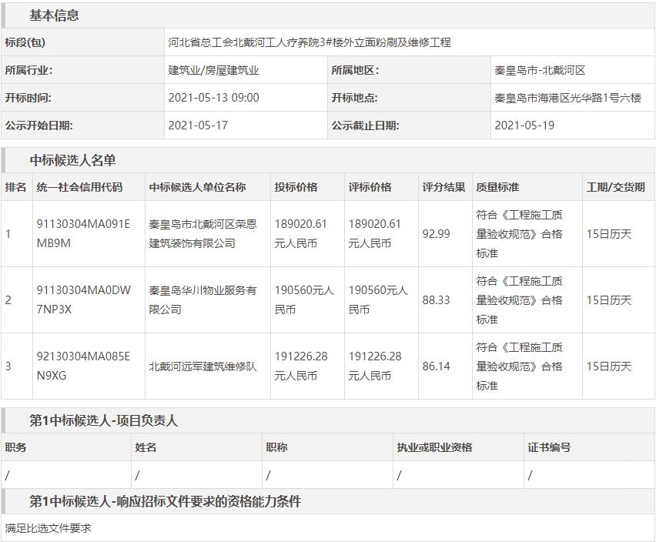Screen dimensions: 656x542
Task: Select candidate 秦皇岛华川物业服务有限公司
Action: tap(202, 299)
